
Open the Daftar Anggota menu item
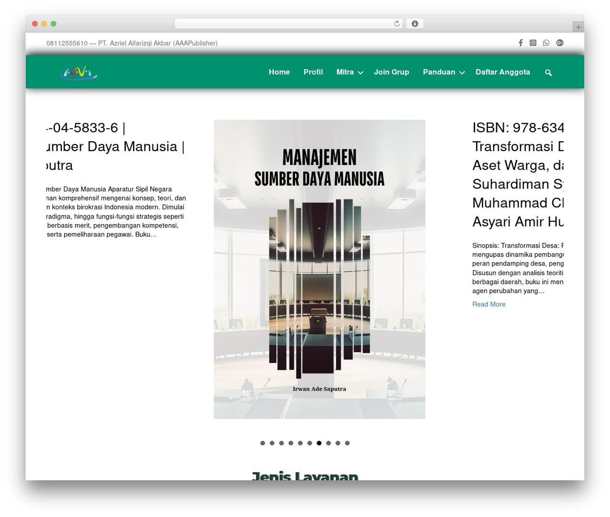click(503, 72)
